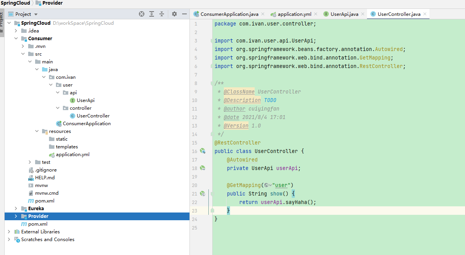Select the mvnw file in tree
This screenshot has width=465, height=255.
click(41, 185)
